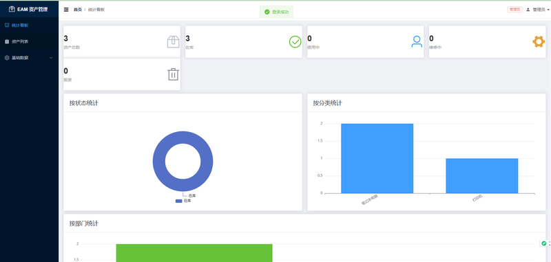
Task: Click the box icon on total assets card
Action: 174,42
